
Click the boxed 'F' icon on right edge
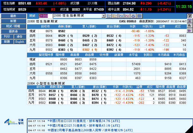(x=190, y=16)
